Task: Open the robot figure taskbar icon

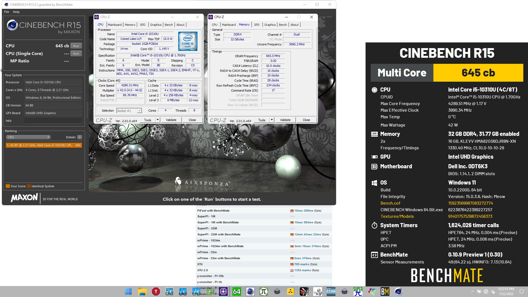Action: (317, 291)
